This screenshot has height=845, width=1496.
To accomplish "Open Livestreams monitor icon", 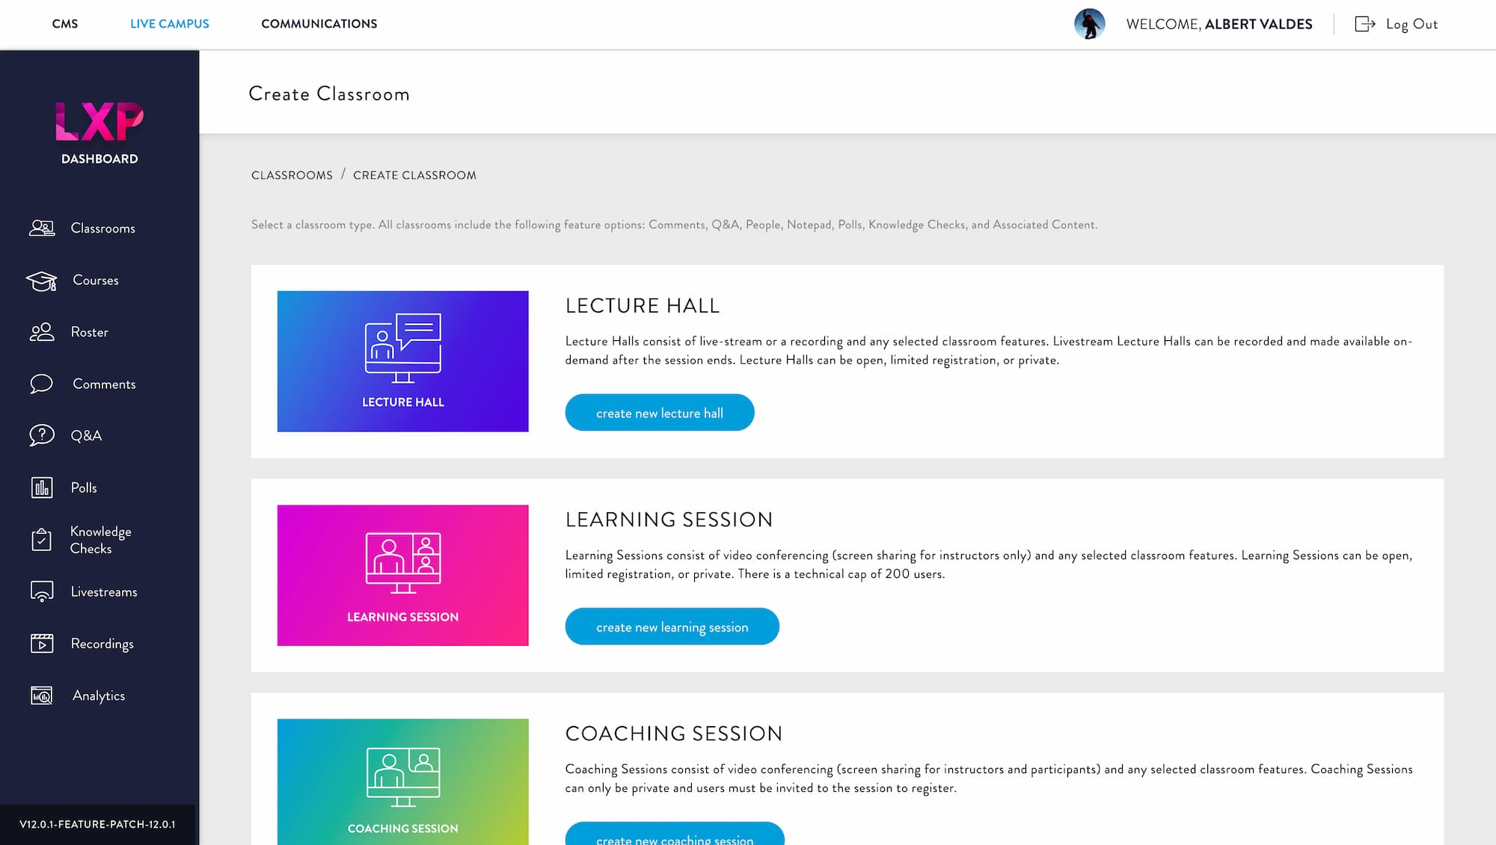I will pos(42,591).
